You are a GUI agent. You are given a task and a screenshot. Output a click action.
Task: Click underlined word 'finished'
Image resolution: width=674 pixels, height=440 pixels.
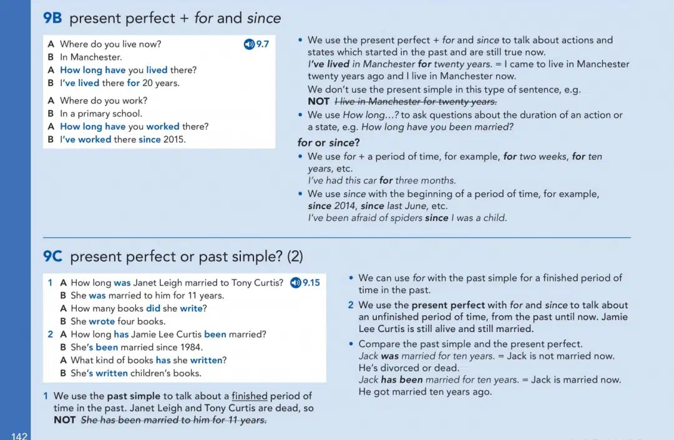pyautogui.click(x=249, y=396)
